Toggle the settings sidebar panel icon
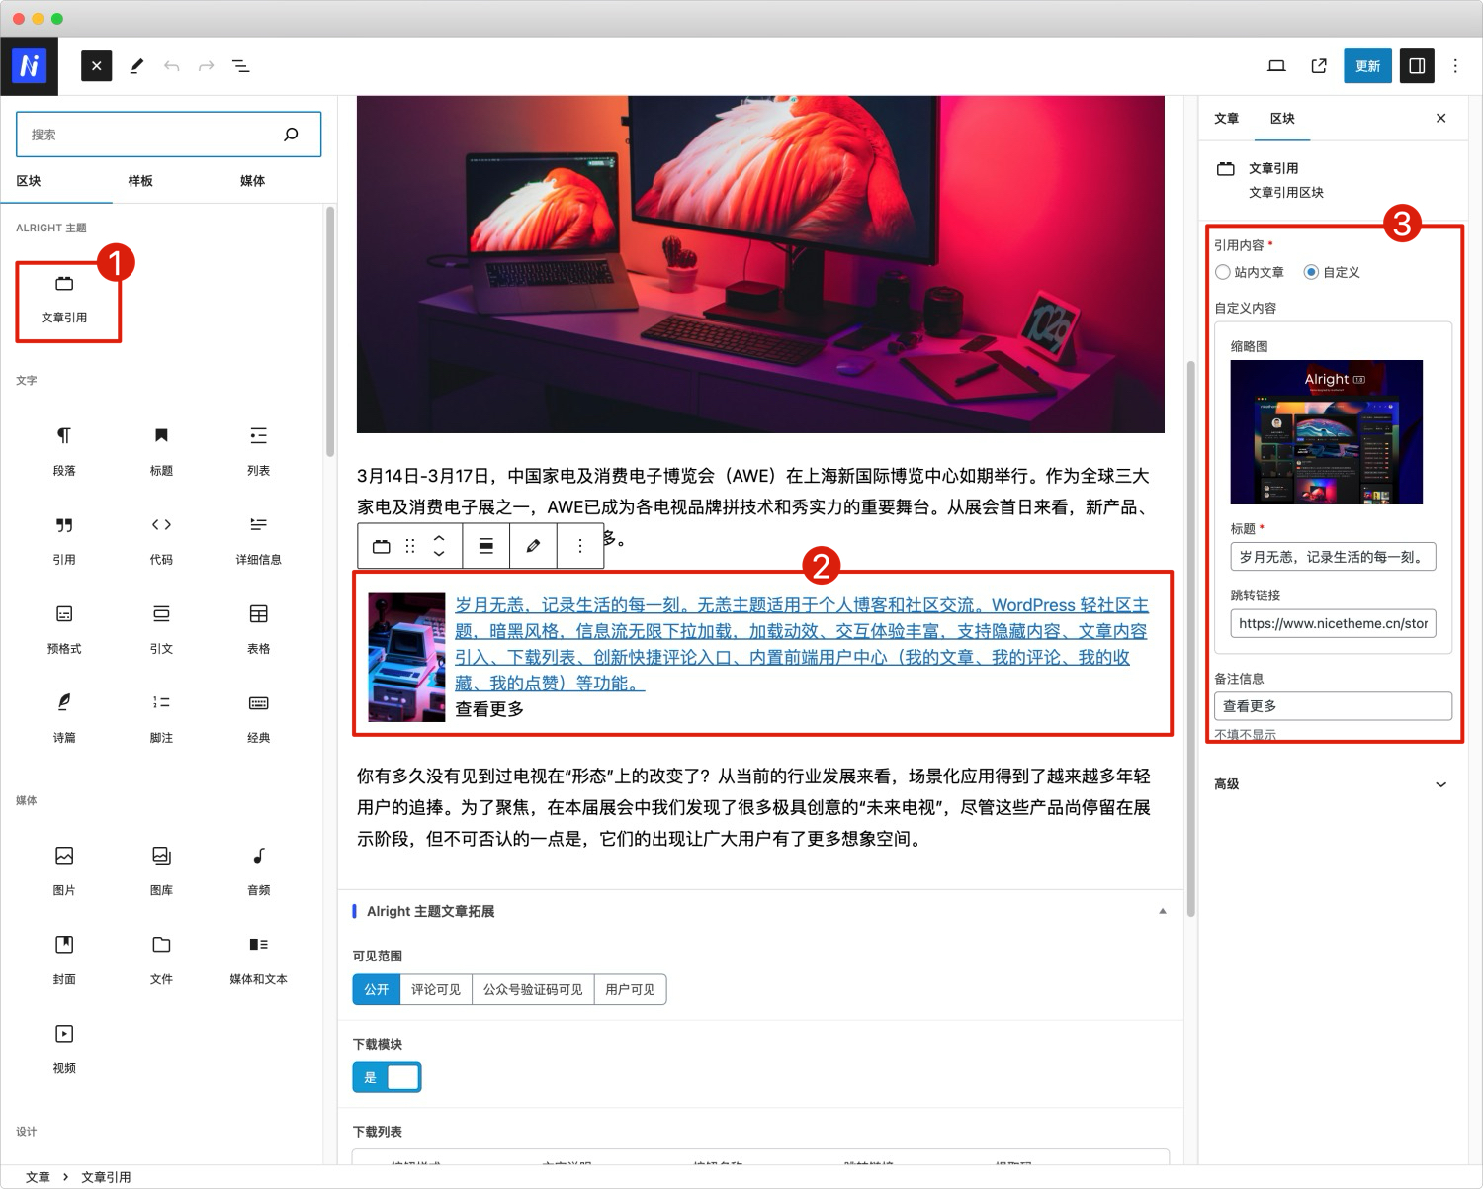Screen dimensions: 1483x1189 pyautogui.click(x=1417, y=66)
